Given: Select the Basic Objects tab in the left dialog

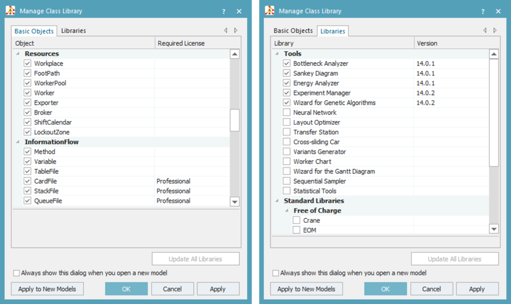Looking at the screenshot, I should [34, 31].
